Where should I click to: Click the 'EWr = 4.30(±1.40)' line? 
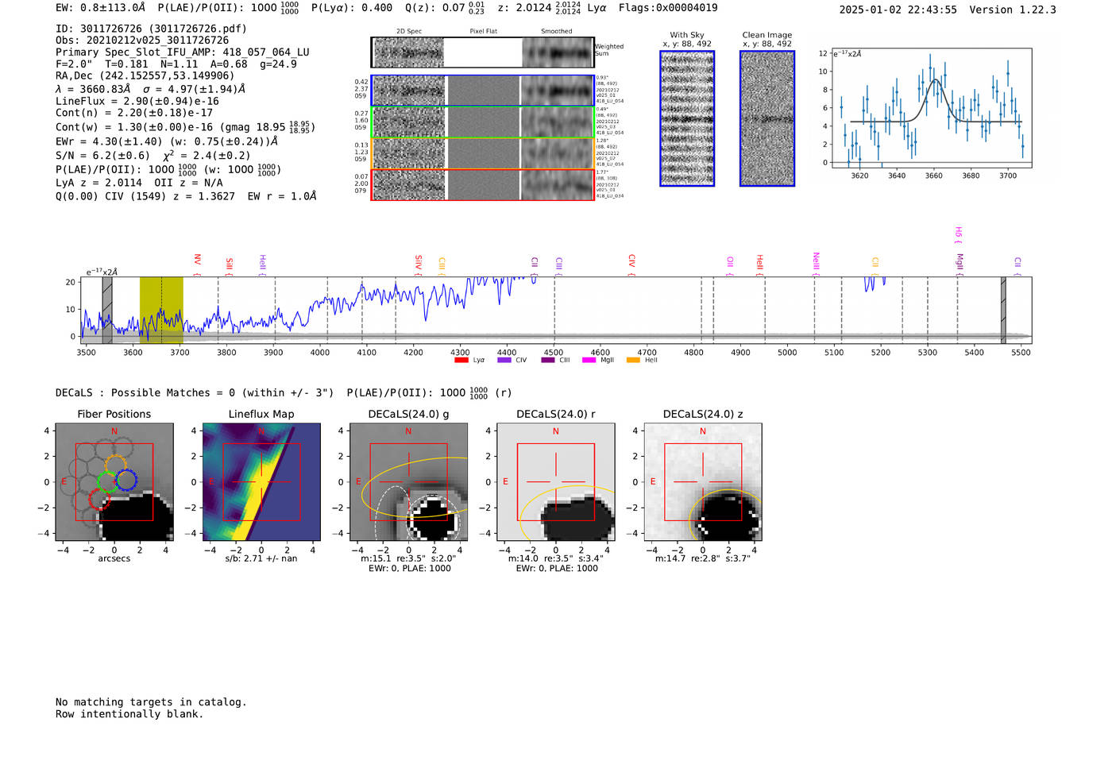(109, 141)
